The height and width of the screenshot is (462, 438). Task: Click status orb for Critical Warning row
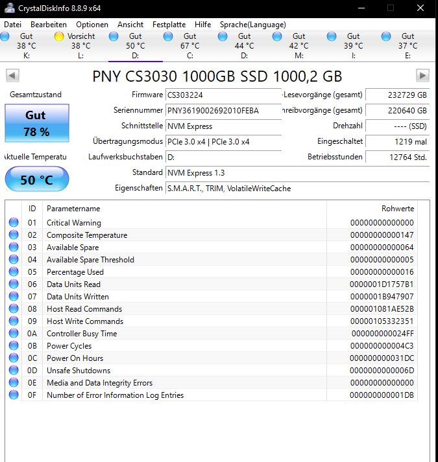click(x=14, y=222)
